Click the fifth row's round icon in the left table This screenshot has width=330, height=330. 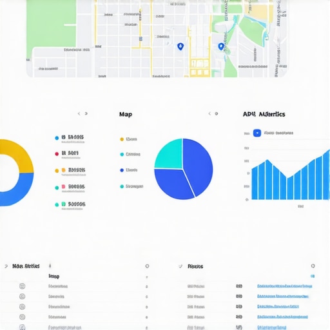click(x=22, y=327)
